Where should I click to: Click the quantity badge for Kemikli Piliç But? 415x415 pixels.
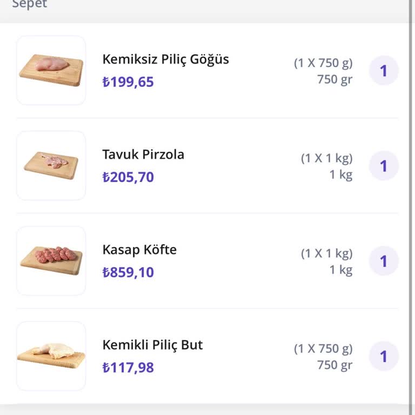(x=384, y=356)
